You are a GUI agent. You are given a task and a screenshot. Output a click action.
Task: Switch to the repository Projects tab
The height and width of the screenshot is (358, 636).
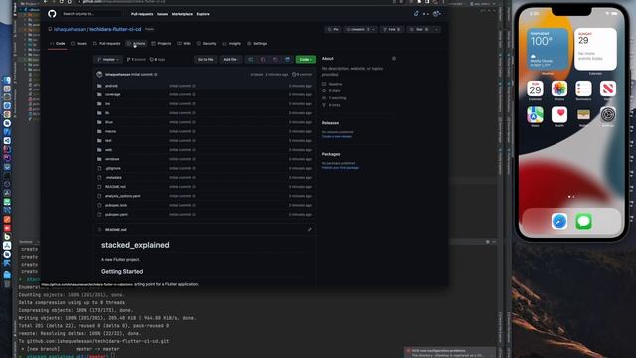(x=161, y=44)
